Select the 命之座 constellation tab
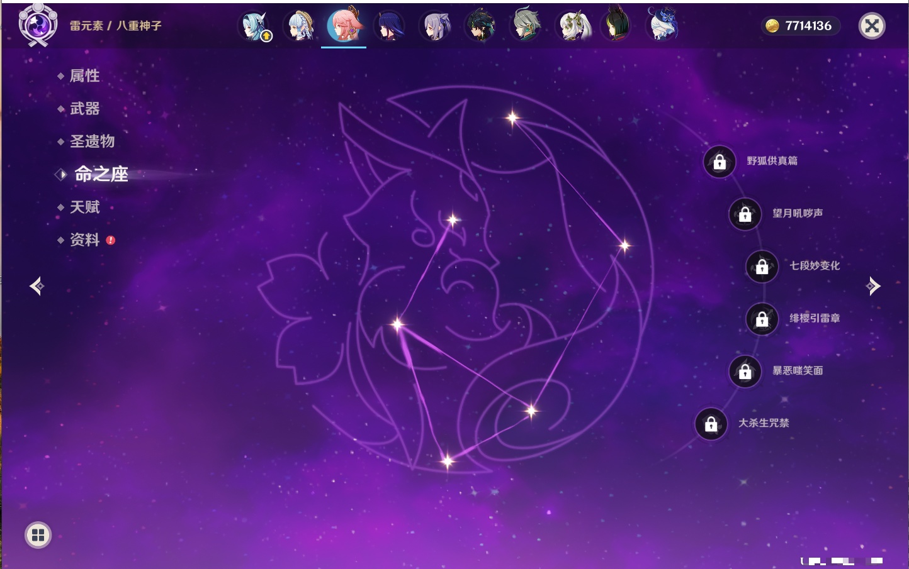The height and width of the screenshot is (569, 909). click(101, 174)
